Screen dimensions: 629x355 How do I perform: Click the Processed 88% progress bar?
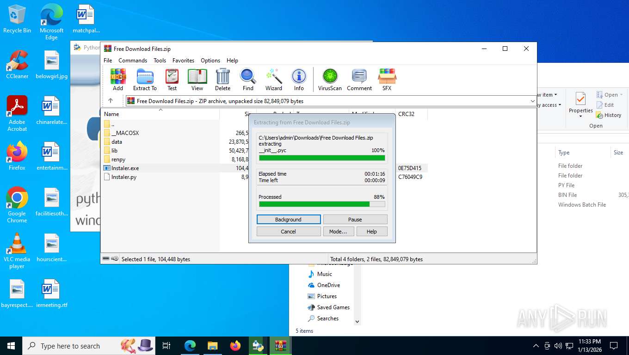tap(322, 204)
